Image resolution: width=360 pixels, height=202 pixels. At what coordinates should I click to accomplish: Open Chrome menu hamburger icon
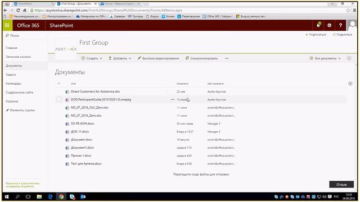[355, 10]
